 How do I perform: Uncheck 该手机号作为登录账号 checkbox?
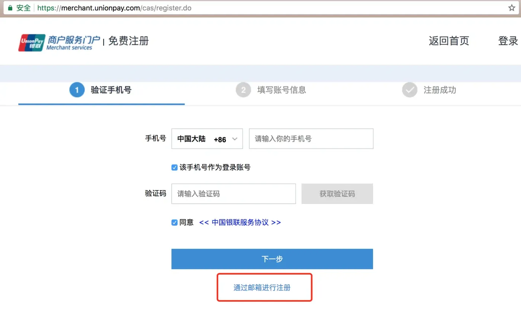coord(174,167)
